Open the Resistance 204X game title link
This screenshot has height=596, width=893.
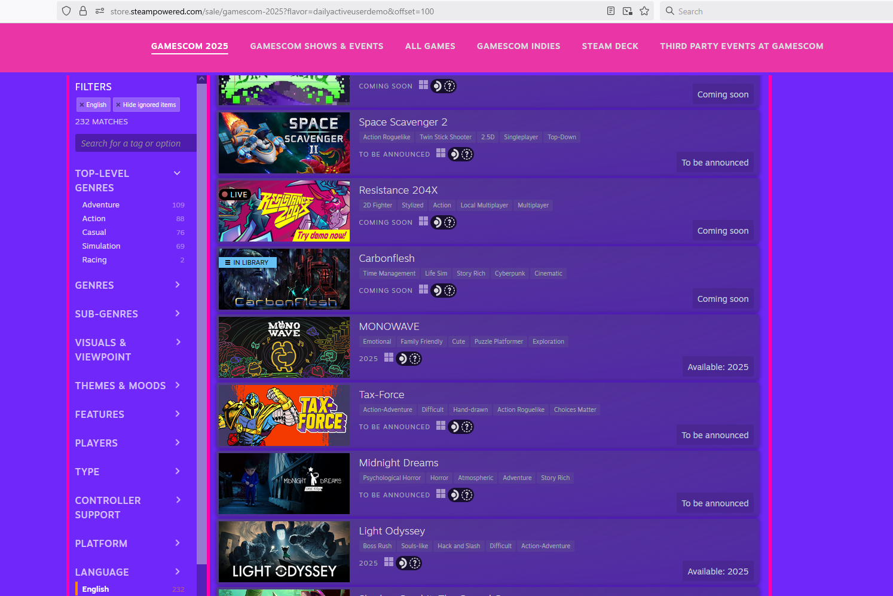pos(398,190)
